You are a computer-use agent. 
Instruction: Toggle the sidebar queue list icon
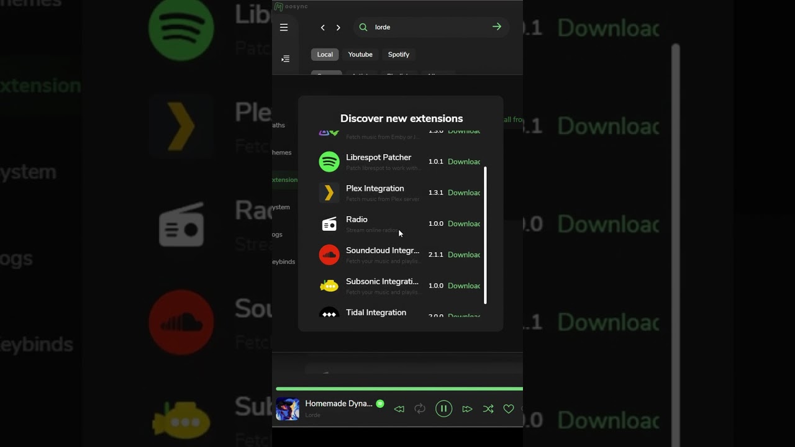click(x=285, y=59)
